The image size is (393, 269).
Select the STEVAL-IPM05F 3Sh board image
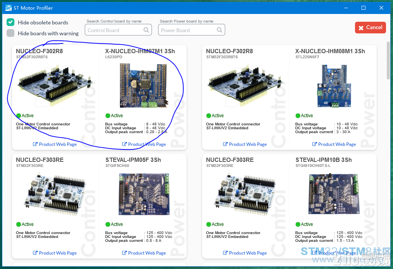(144, 194)
